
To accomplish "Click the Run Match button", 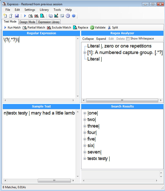I will coord(13,27).
